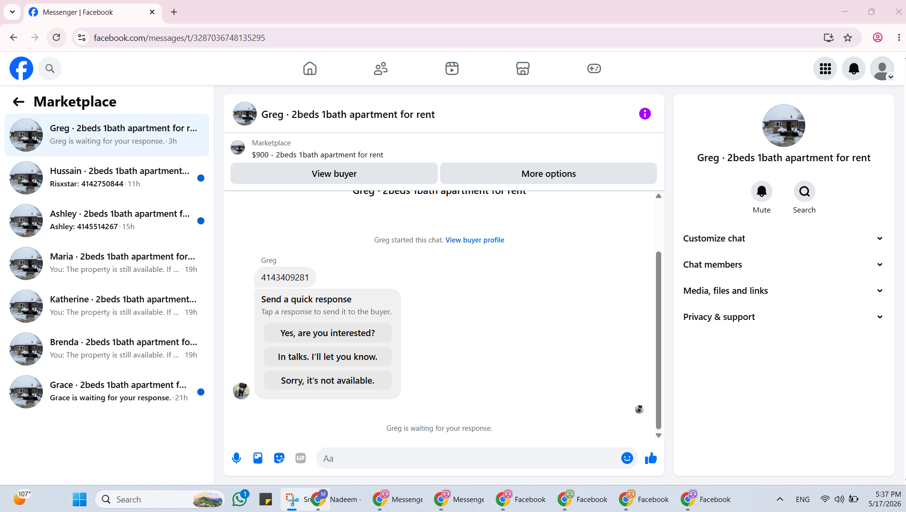Viewport: 906px width, 512px height.
Task: Mute this conversation with the bell button
Action: click(x=761, y=192)
